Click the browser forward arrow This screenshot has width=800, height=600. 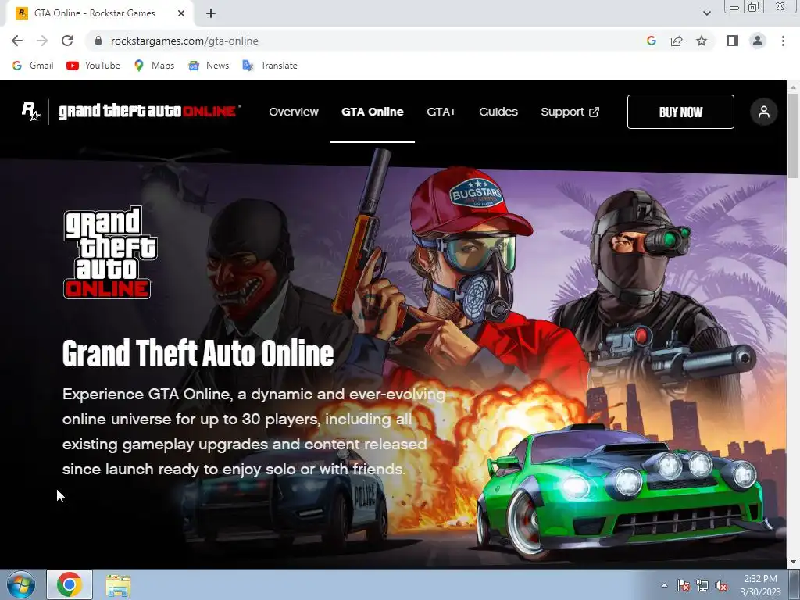click(x=42, y=41)
